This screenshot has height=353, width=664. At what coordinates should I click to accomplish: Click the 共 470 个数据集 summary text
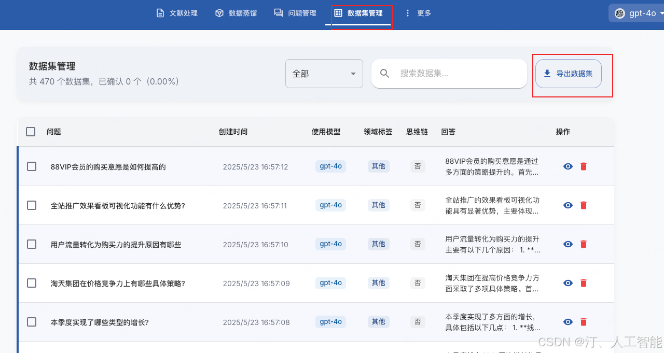pos(104,81)
